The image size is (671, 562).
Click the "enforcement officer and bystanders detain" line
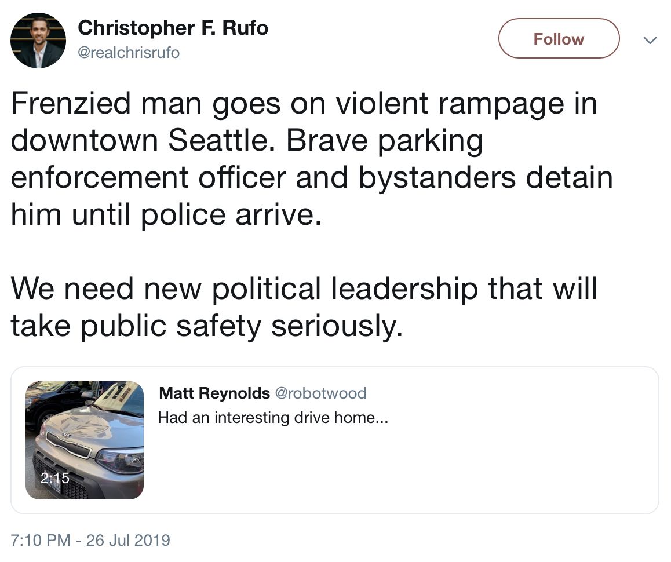click(x=312, y=178)
